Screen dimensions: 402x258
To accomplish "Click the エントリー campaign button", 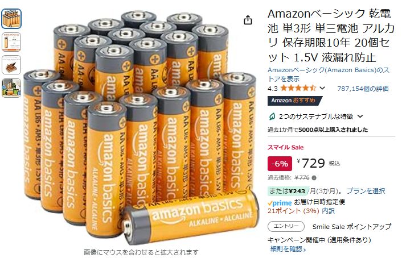I will coord(286,226).
